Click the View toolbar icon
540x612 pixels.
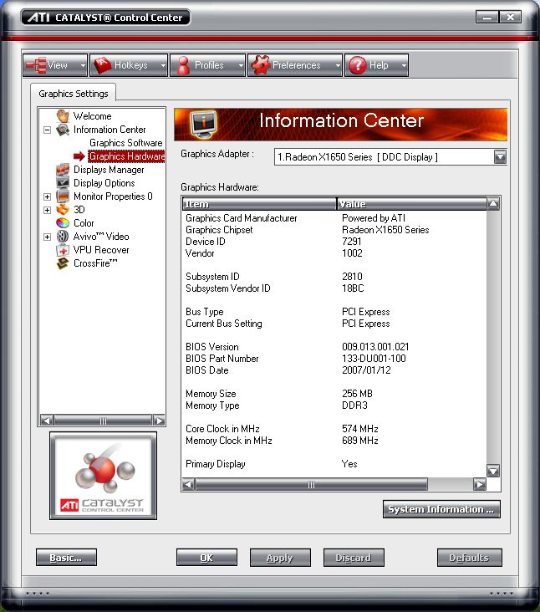coord(36,65)
